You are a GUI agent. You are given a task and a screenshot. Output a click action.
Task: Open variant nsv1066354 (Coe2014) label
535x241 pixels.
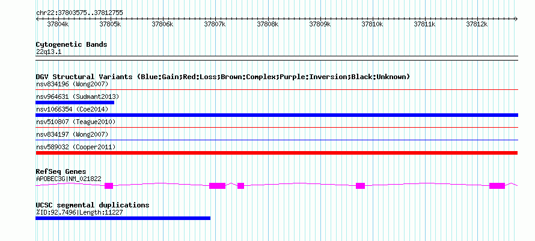pyautogui.click(x=72, y=109)
